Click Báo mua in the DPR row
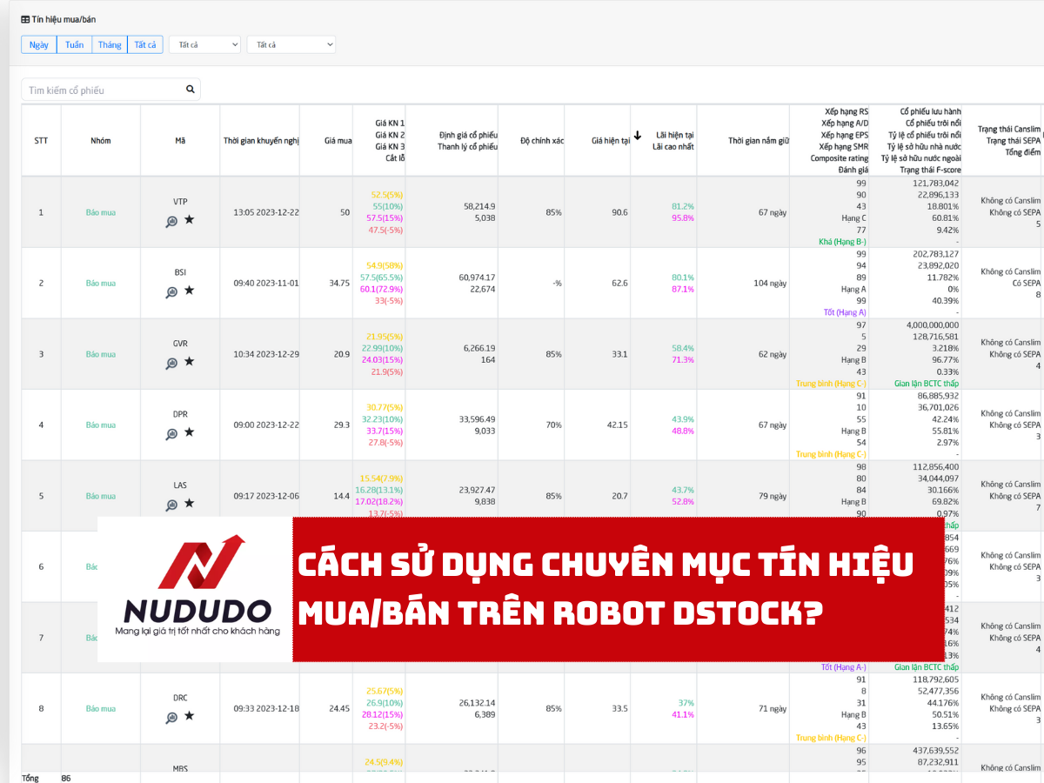 click(101, 425)
